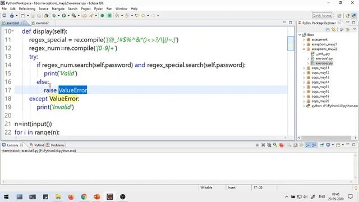Switch to the Problems tab
Screen dimensions: 359x202
click(x=56, y=145)
